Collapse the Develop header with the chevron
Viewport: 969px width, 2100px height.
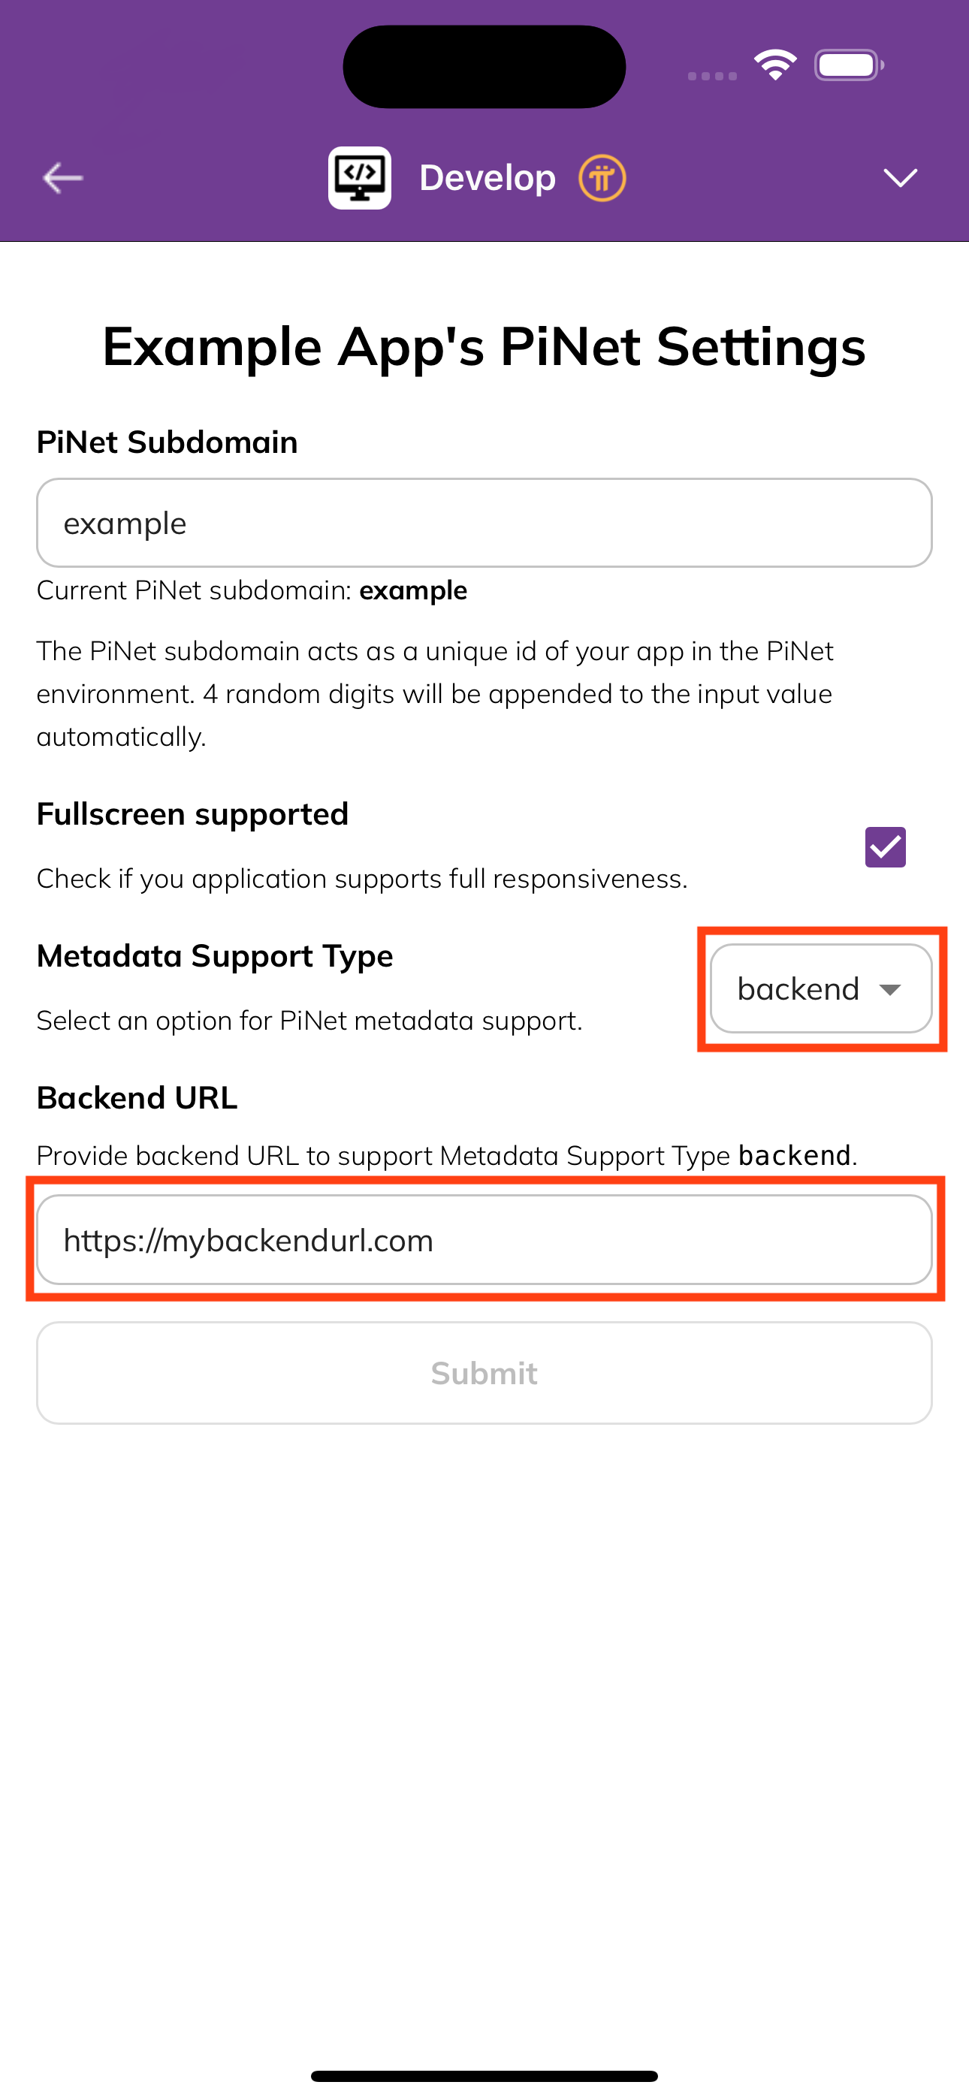[x=900, y=179]
